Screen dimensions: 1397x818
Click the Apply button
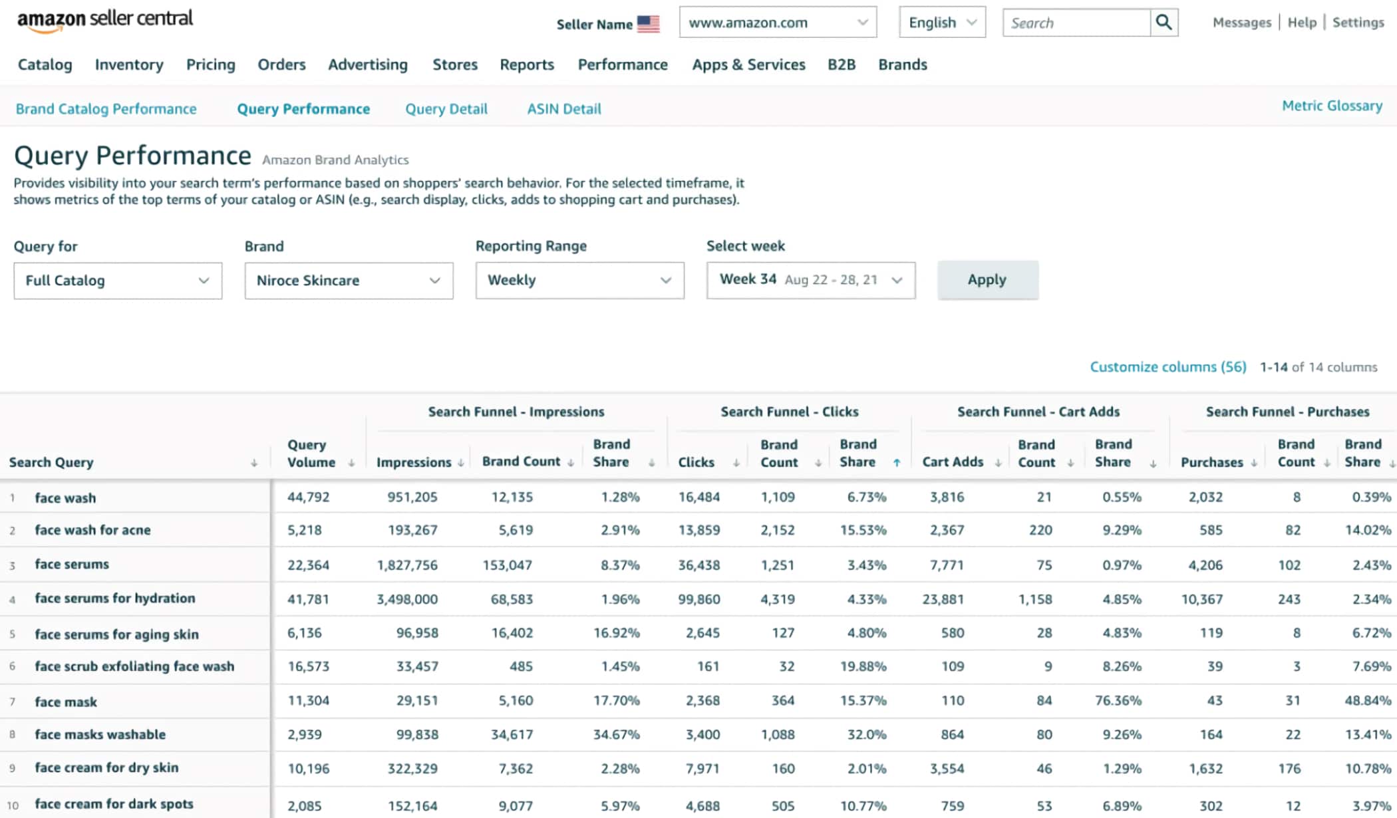(987, 280)
